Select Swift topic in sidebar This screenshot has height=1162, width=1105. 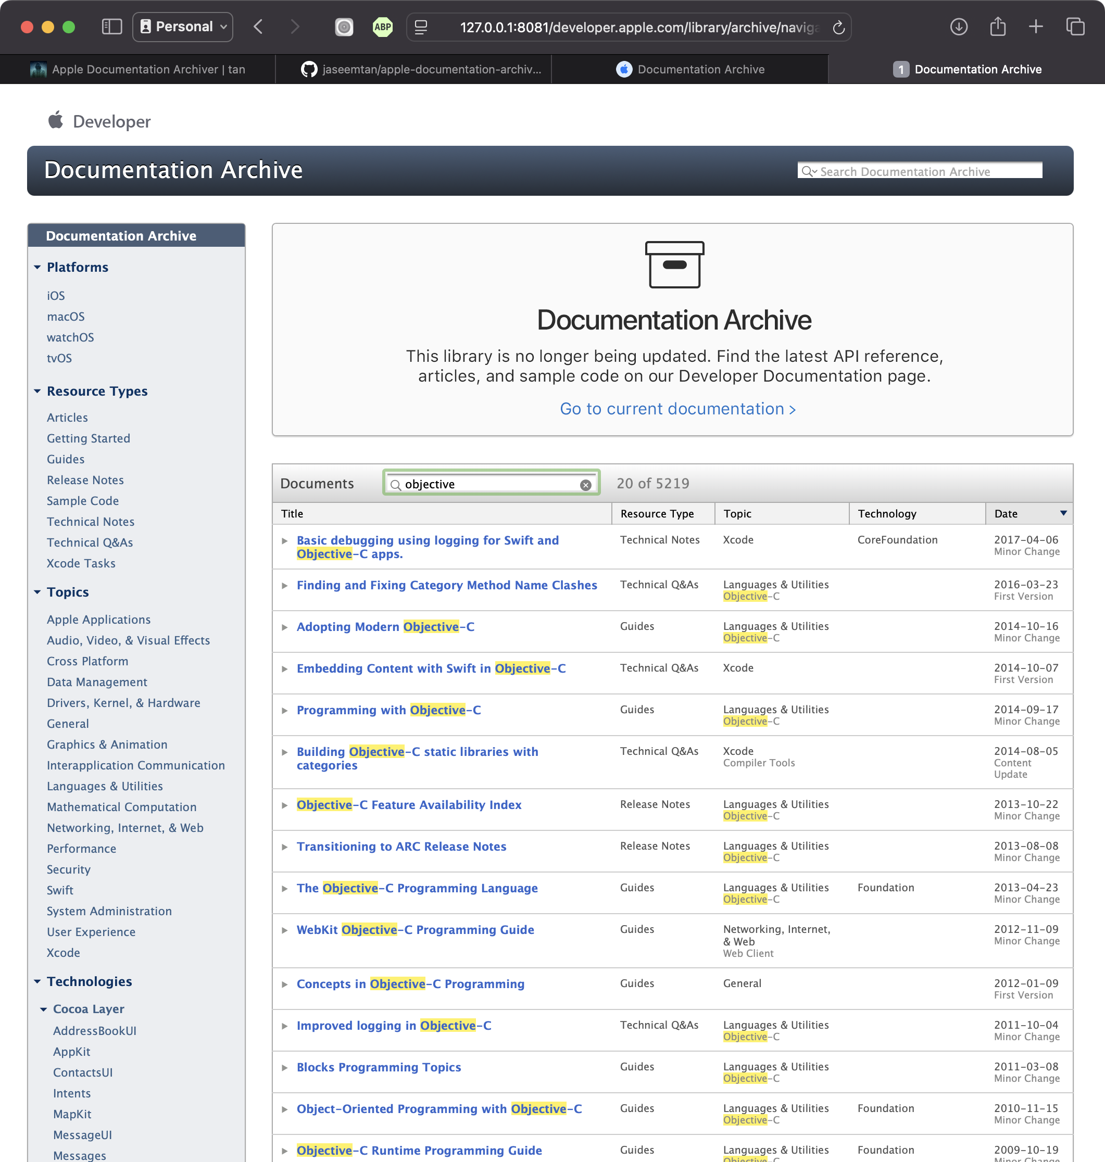coord(60,890)
